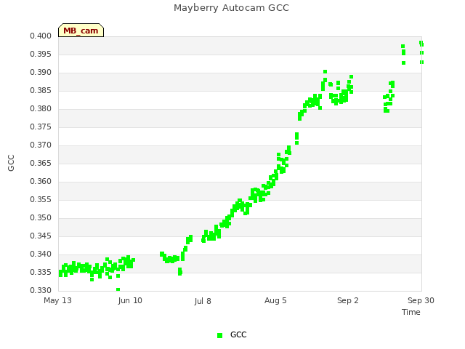Screen dimensions: 465x349
Task: Click the 0.395 y-axis value
Action: tap(41, 55)
